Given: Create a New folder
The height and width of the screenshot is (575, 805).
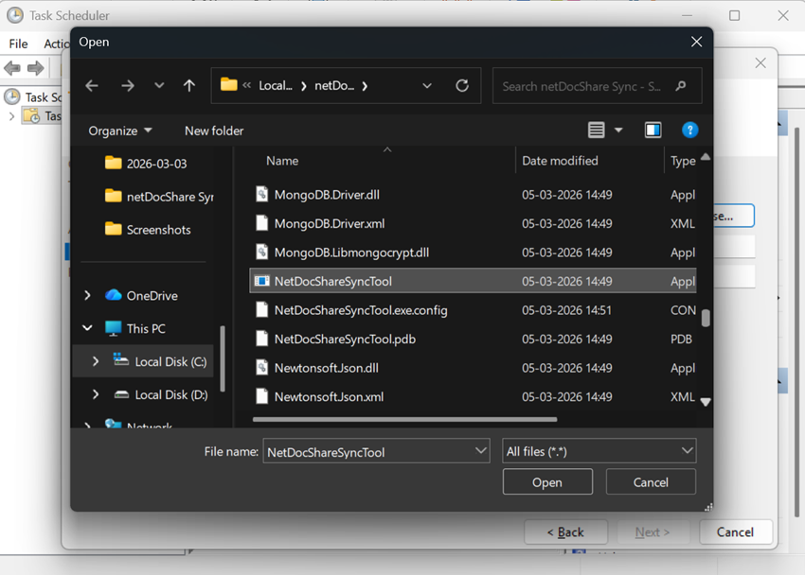Looking at the screenshot, I should click(x=214, y=131).
